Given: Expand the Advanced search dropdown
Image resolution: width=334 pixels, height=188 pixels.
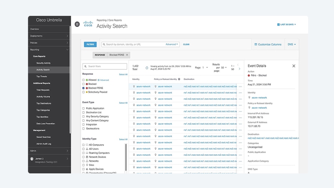Looking at the screenshot, I should [172, 44].
